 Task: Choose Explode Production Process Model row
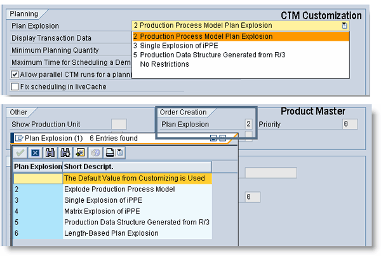coord(119,189)
